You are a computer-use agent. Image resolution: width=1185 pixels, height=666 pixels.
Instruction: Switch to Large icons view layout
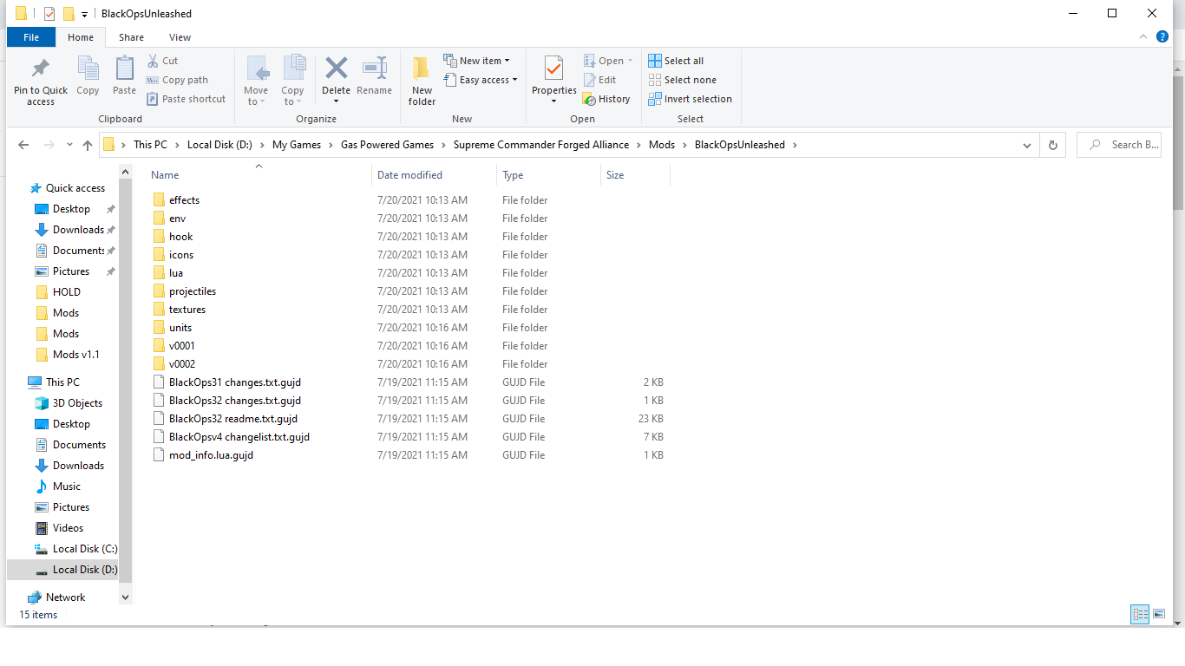click(1159, 614)
